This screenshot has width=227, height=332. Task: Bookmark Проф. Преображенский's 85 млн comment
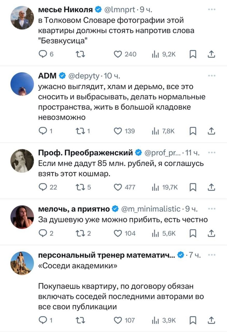click(193, 187)
